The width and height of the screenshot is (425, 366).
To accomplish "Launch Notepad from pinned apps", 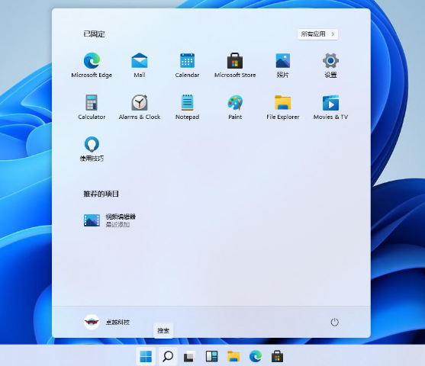I will pyautogui.click(x=187, y=108).
